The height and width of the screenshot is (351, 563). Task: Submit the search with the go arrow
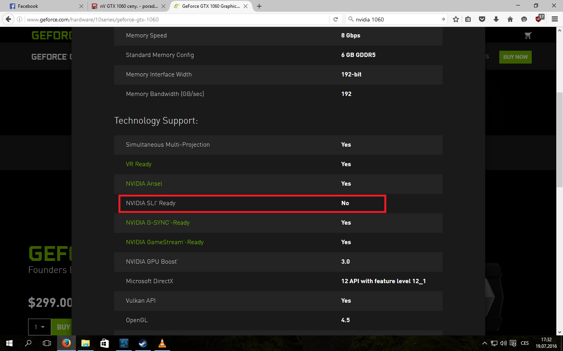443,19
